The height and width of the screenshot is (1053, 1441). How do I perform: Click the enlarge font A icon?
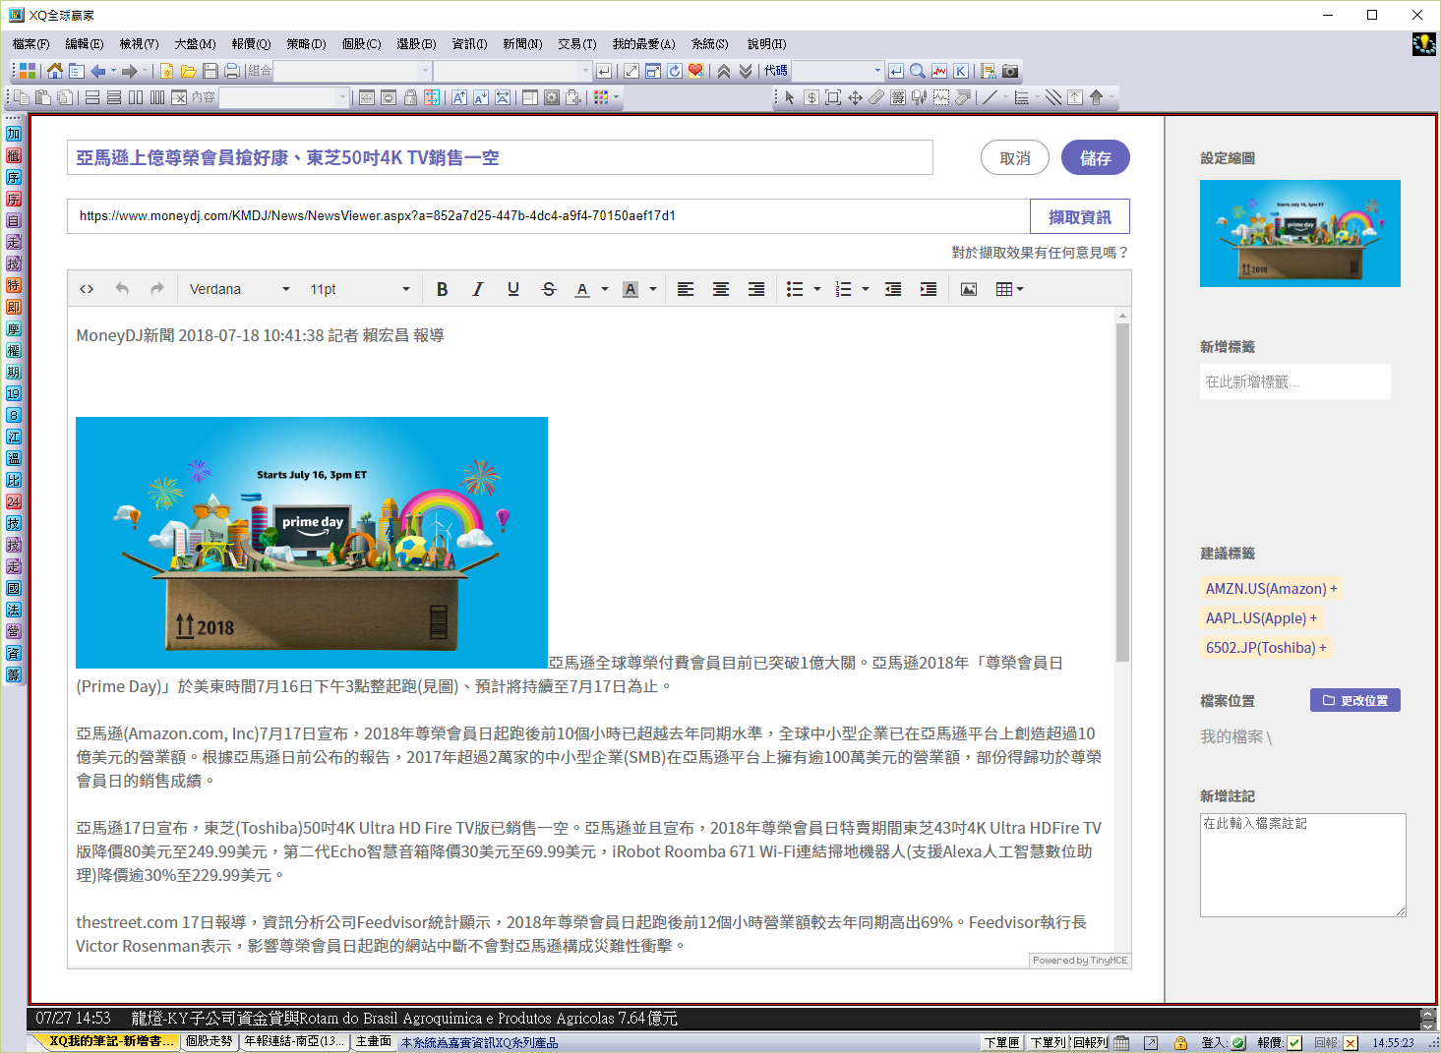[x=458, y=97]
